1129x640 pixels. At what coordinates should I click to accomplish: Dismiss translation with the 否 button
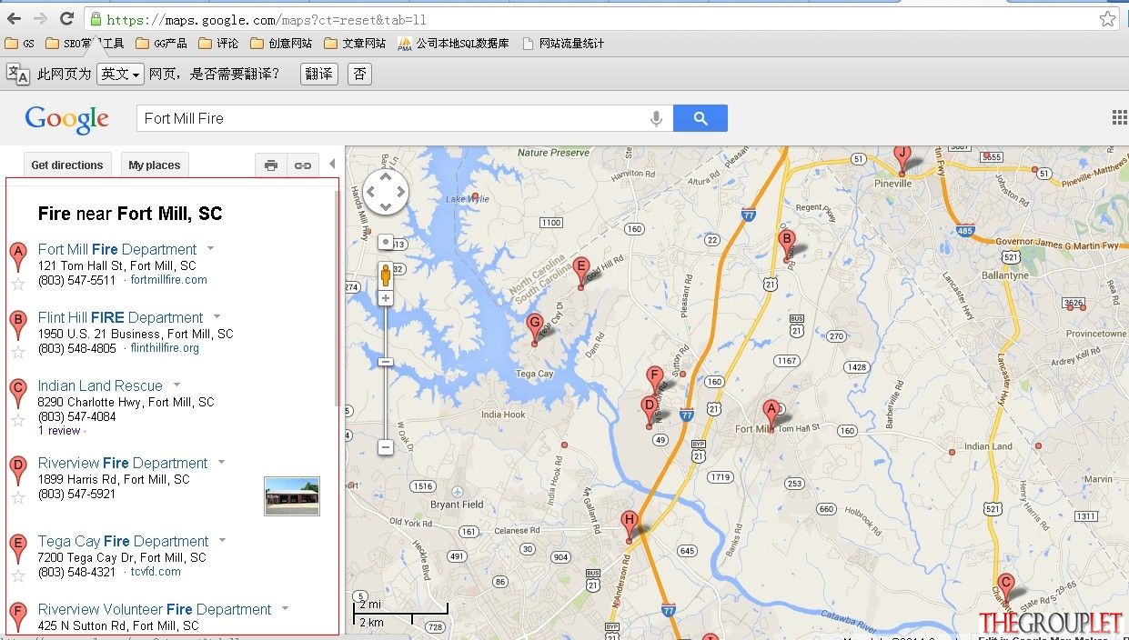pos(360,74)
